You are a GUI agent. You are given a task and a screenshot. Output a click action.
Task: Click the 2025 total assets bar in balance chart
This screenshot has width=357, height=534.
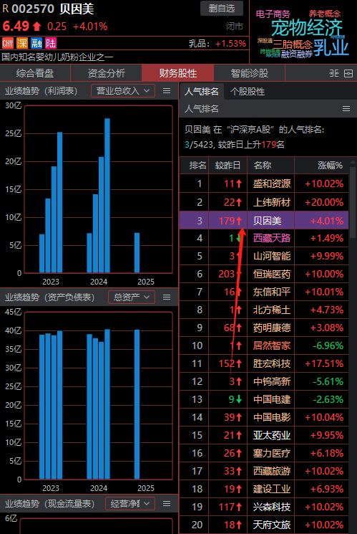(137, 404)
